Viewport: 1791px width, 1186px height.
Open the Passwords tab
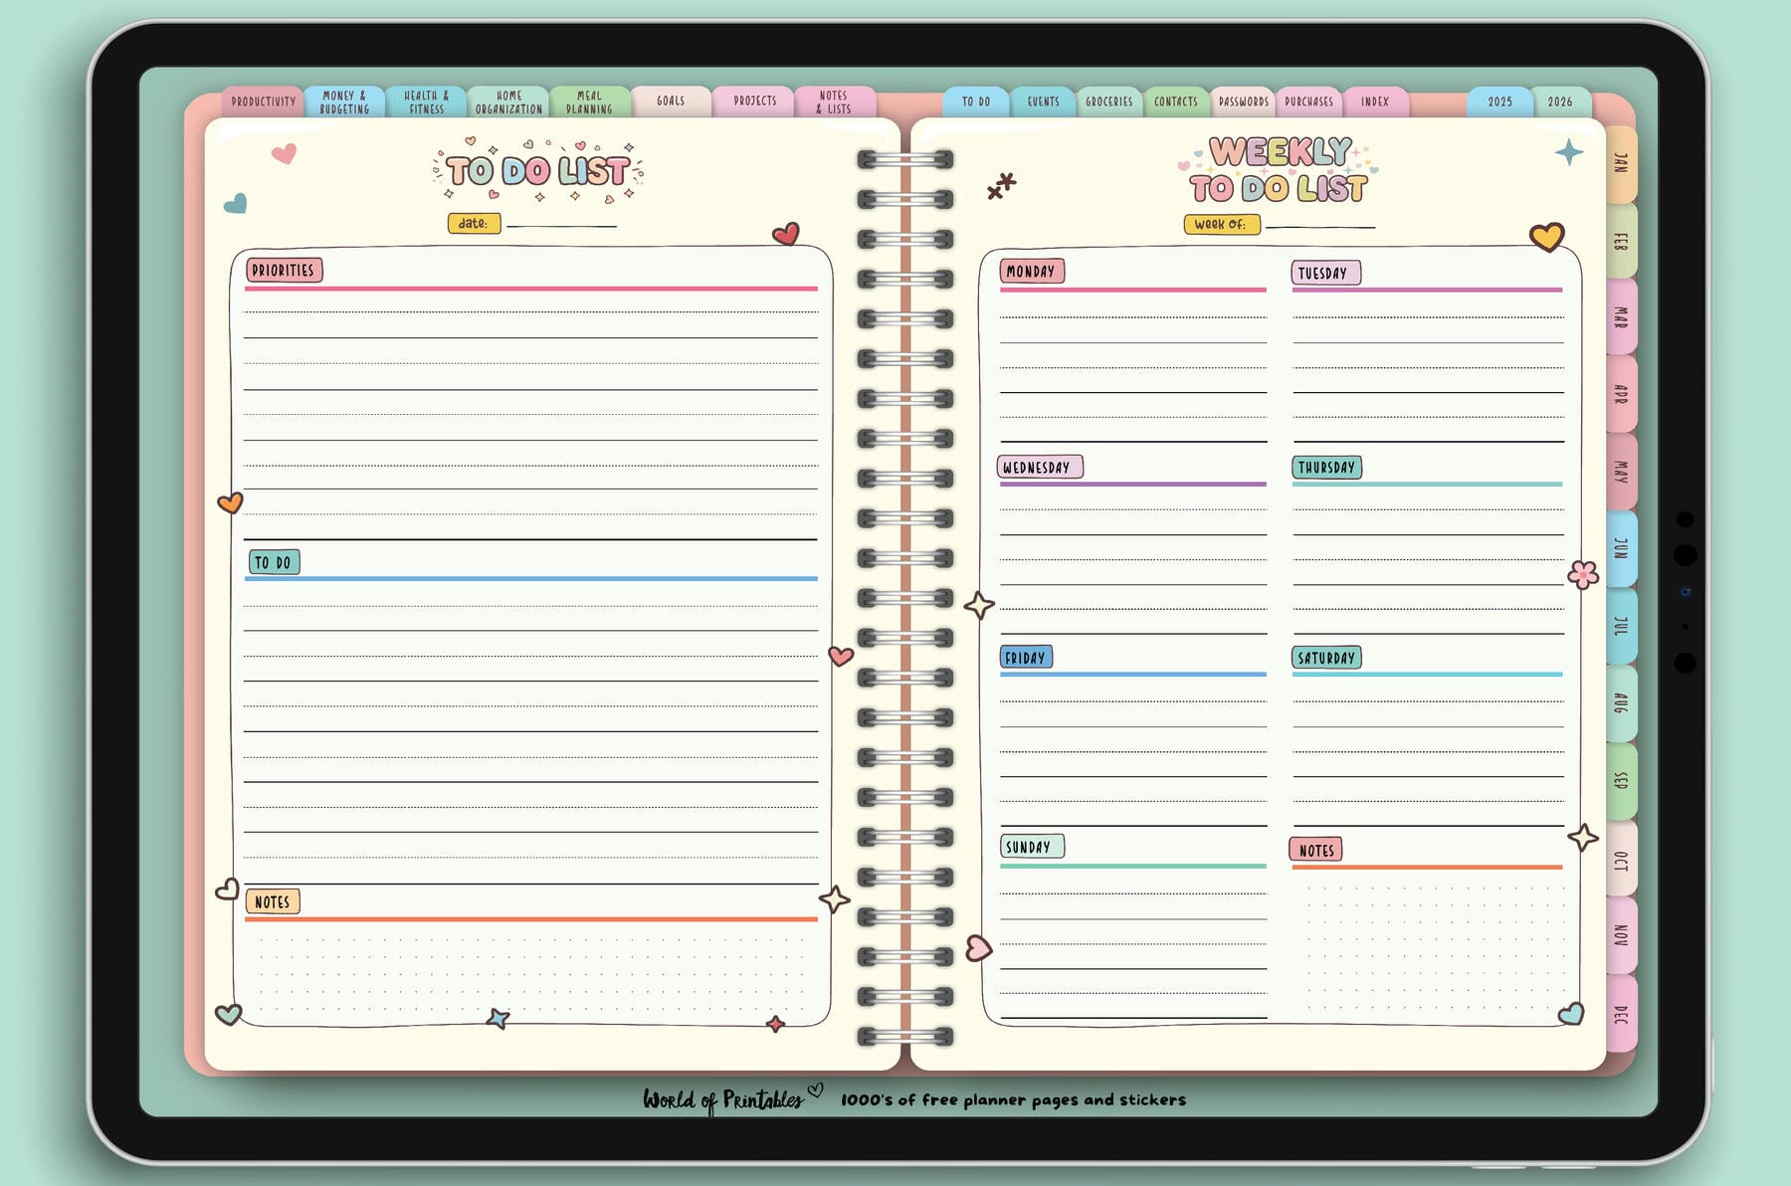pos(1243,101)
